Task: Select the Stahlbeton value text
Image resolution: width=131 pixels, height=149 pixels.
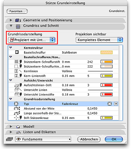Action: pos(69,52)
